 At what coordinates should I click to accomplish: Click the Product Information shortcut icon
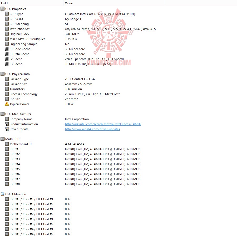coord(7,124)
